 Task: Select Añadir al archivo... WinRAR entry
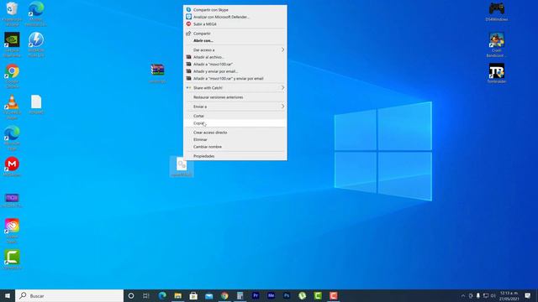(x=235, y=57)
